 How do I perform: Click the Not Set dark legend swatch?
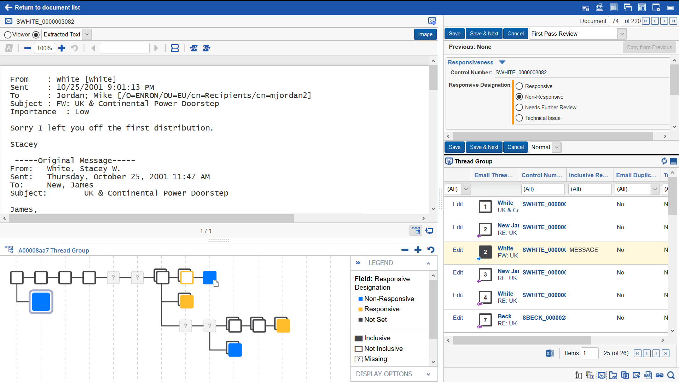360,320
